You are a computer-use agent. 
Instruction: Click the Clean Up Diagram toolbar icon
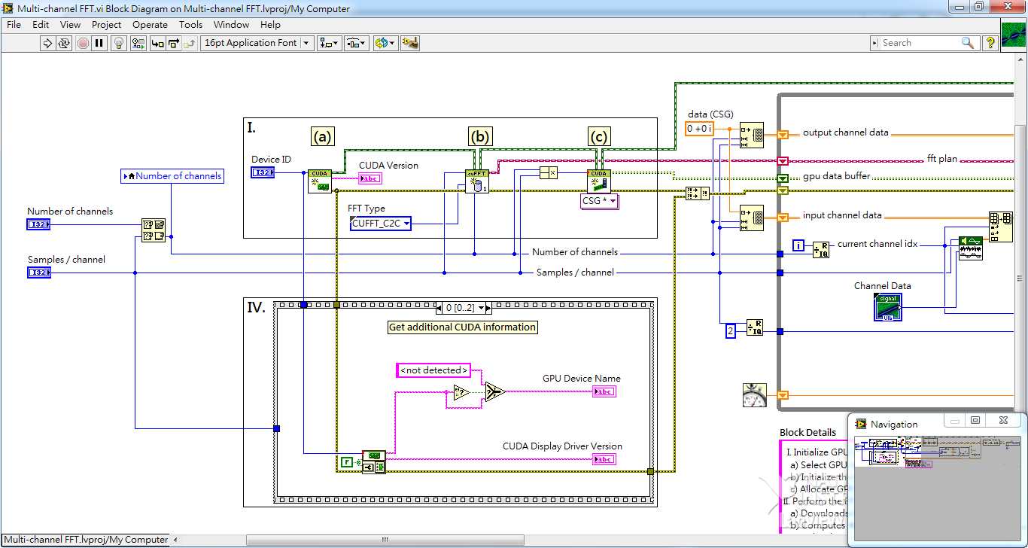click(x=410, y=43)
